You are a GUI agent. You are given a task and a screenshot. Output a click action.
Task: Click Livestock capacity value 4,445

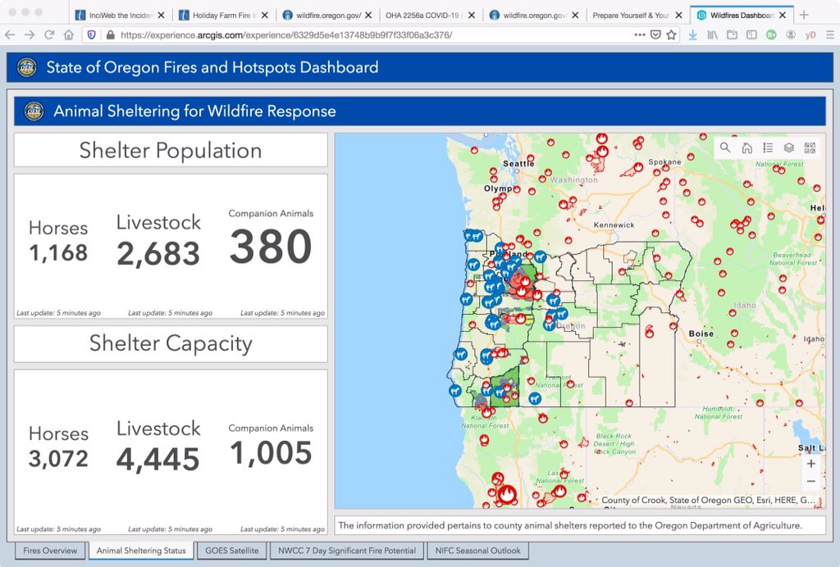tap(158, 460)
